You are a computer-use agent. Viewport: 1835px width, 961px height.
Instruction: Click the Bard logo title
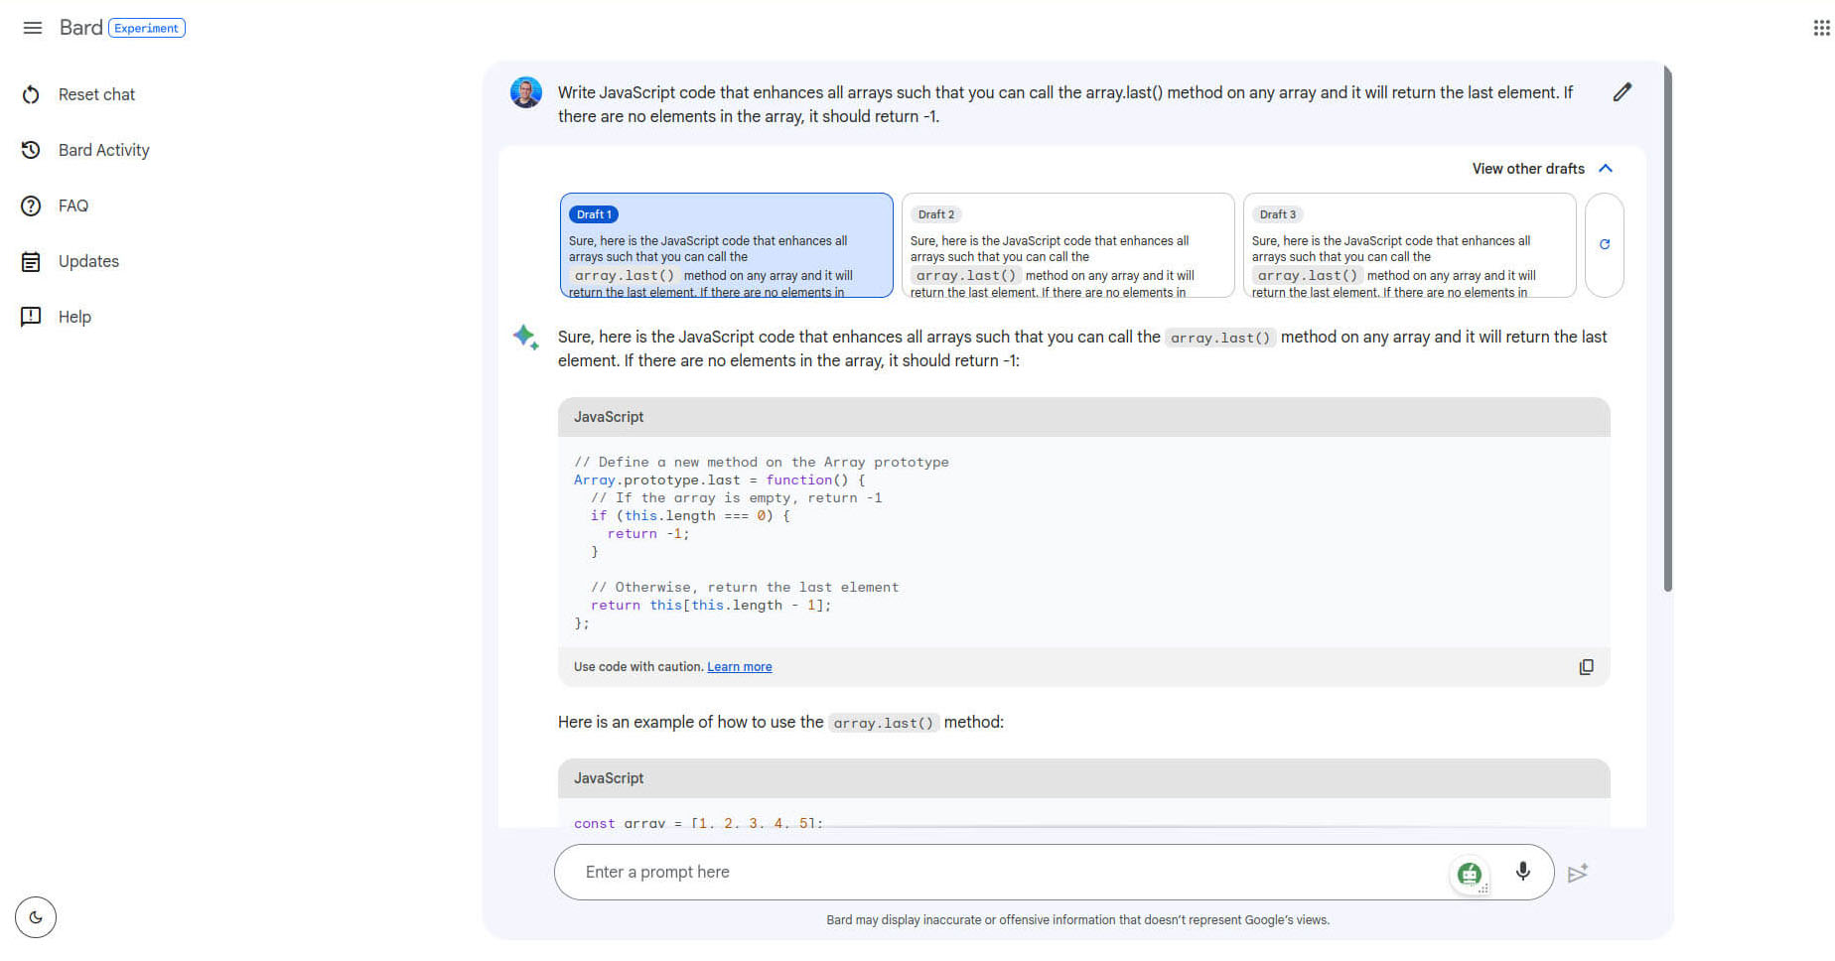80,27
